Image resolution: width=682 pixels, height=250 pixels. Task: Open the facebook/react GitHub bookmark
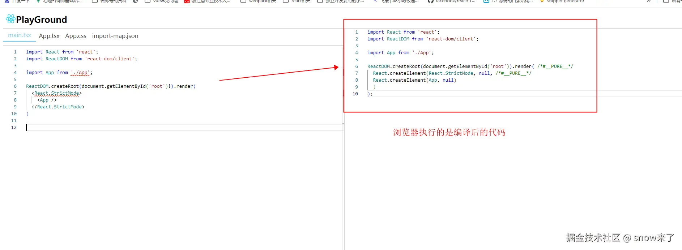tap(452, 1)
